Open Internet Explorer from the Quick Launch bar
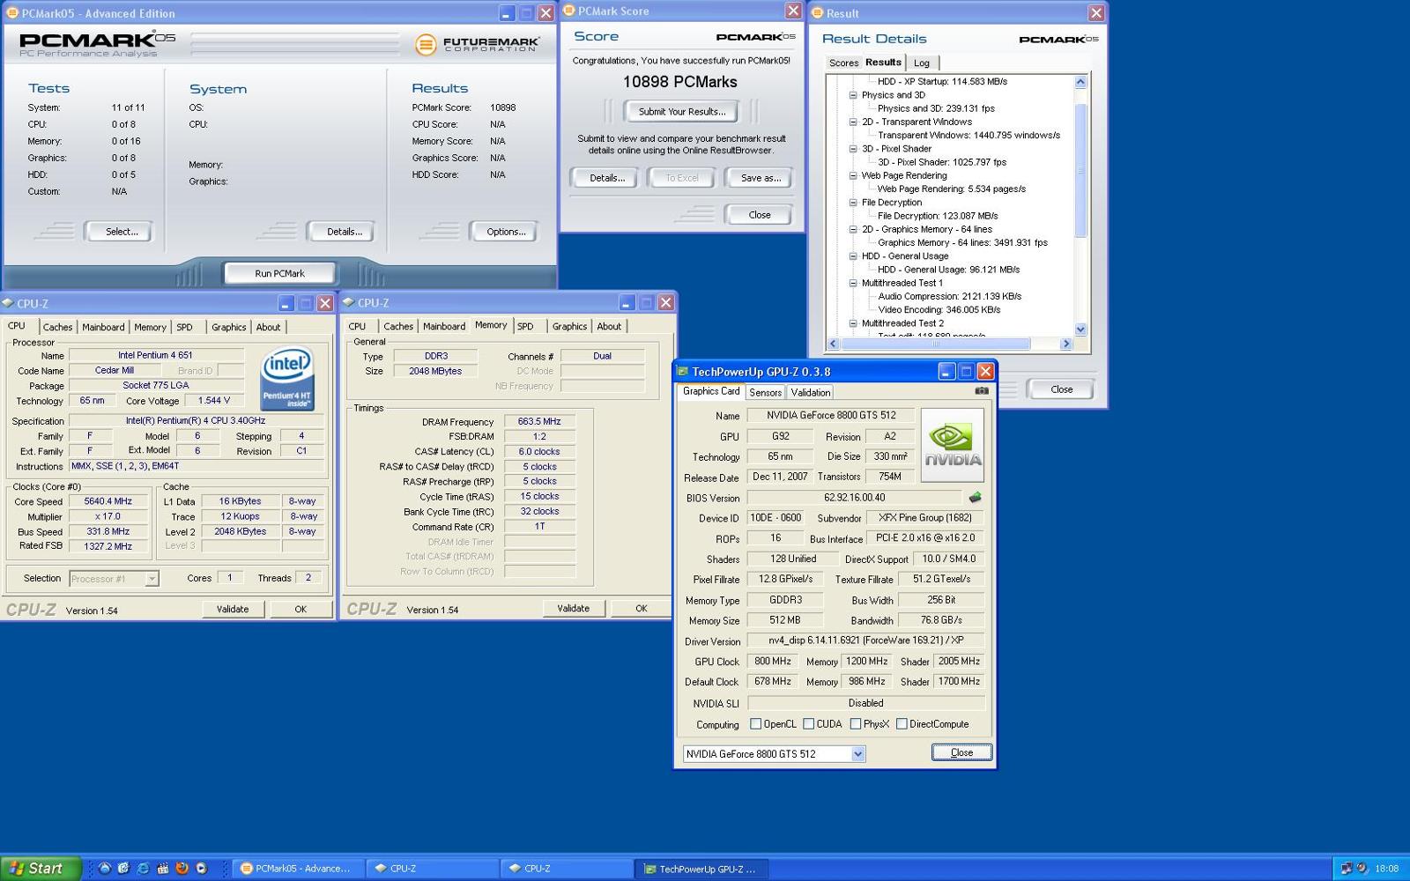1410x881 pixels. (143, 868)
